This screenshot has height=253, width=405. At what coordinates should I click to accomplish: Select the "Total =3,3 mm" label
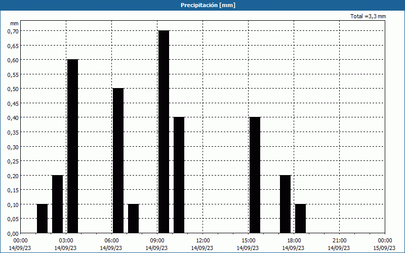click(x=368, y=16)
